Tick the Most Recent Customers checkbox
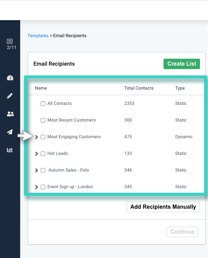The height and width of the screenshot is (258, 208). click(x=43, y=120)
